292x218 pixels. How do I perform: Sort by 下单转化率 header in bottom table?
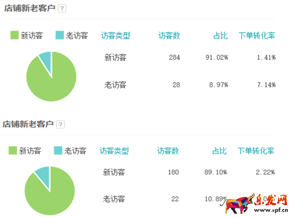tap(256, 151)
